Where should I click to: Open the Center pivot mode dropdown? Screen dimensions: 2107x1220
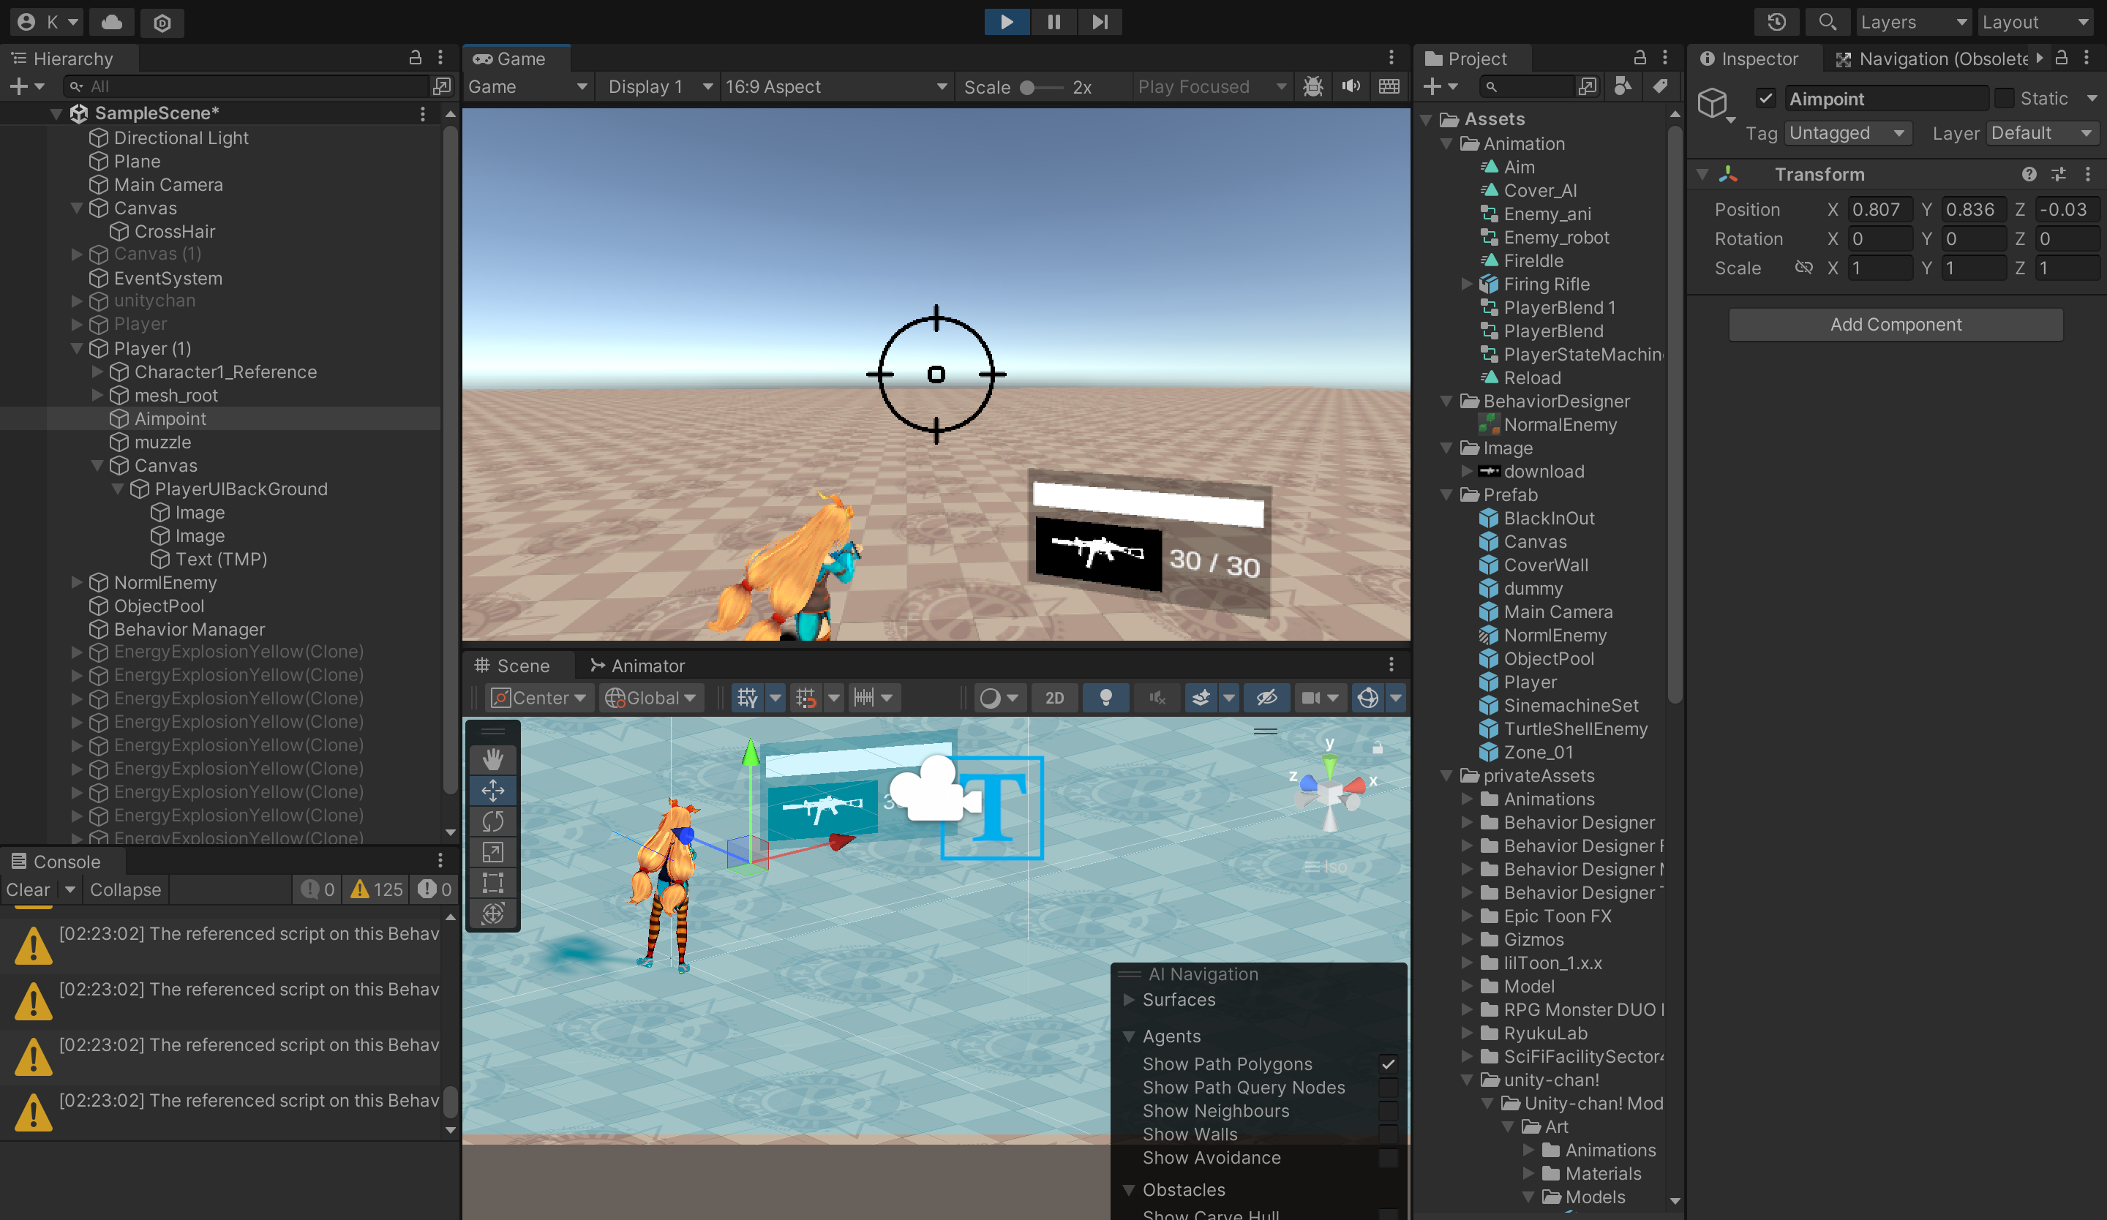pyautogui.click(x=539, y=698)
